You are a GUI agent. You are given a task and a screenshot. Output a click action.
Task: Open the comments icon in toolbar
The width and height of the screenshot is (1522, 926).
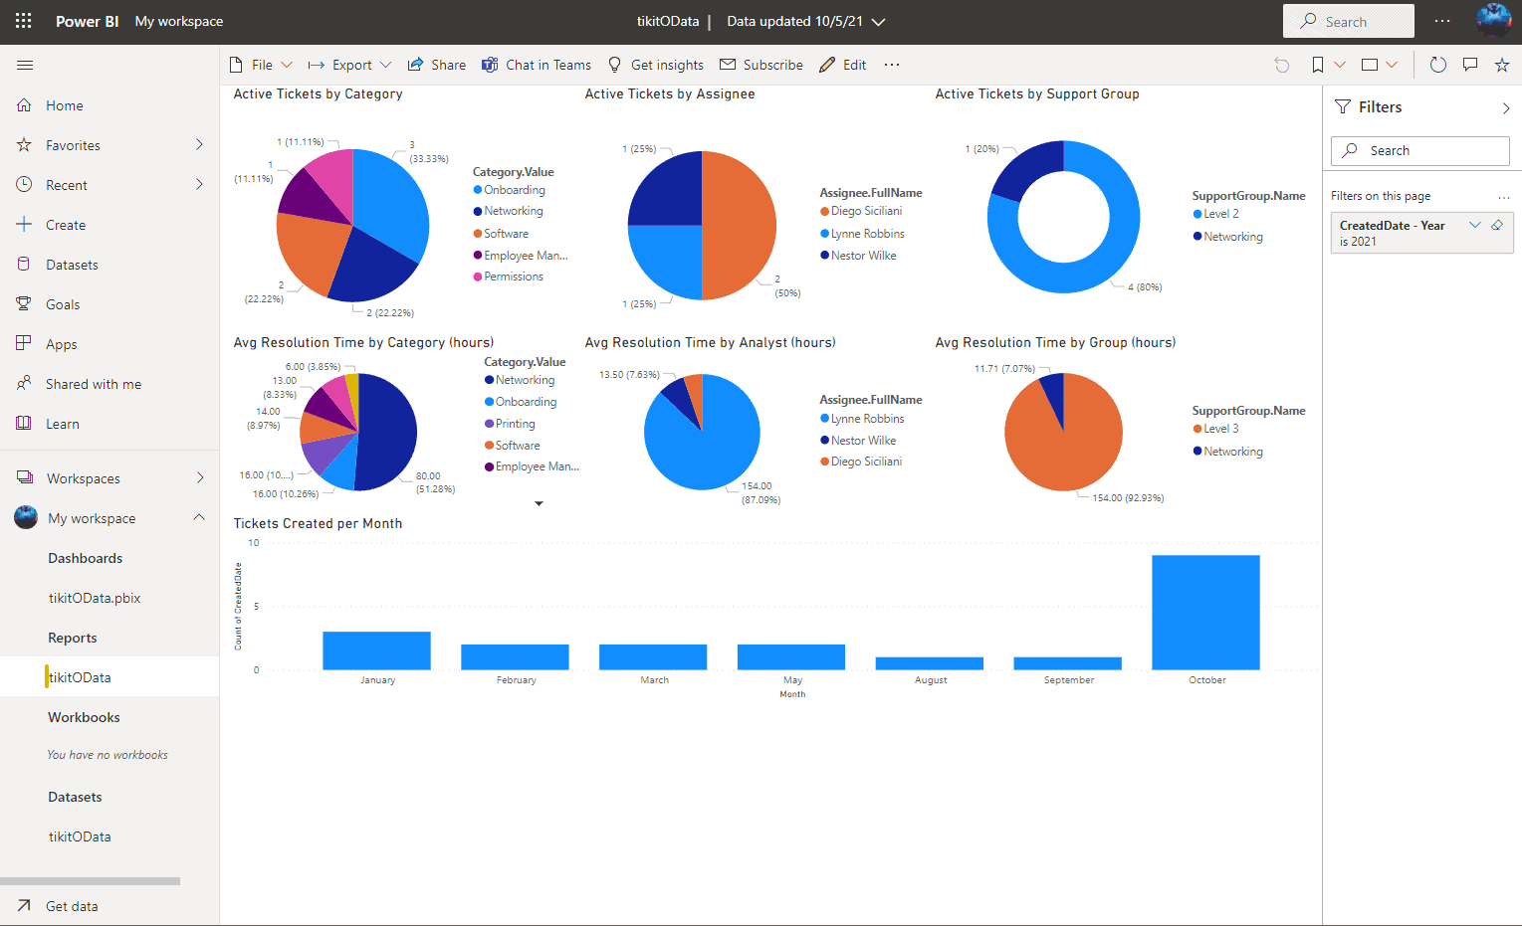[x=1470, y=65]
